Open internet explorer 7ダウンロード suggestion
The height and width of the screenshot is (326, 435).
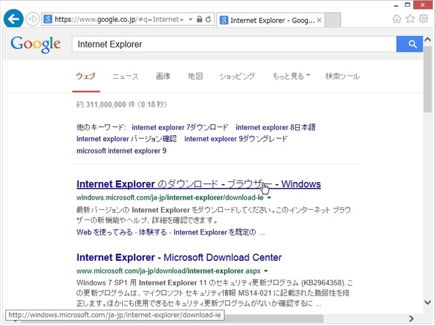click(x=179, y=127)
